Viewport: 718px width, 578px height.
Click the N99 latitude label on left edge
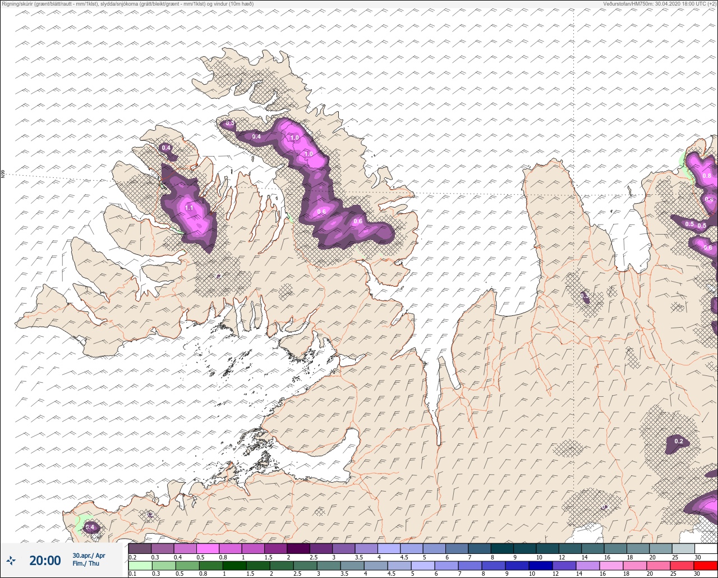point(3,175)
